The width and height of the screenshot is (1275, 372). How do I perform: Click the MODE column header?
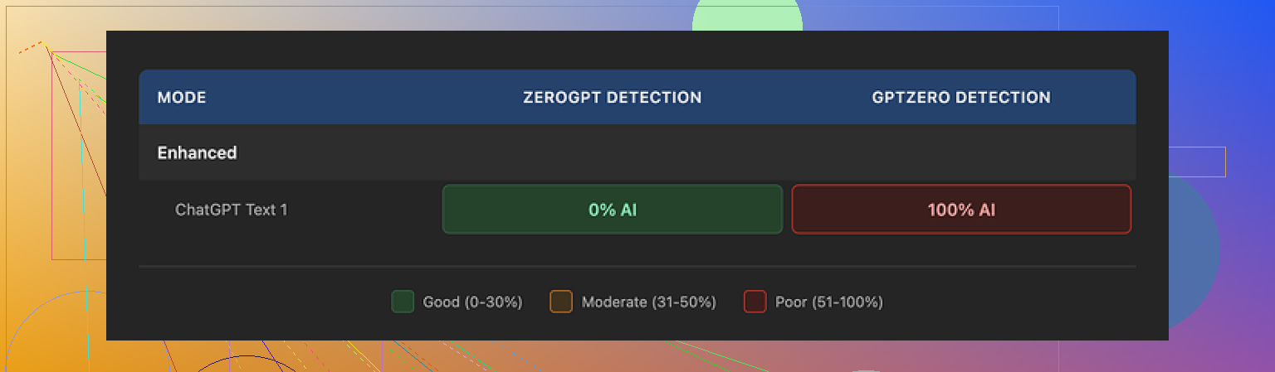182,98
